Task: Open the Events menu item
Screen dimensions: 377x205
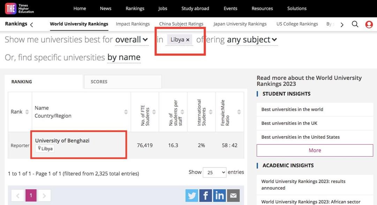Action: [x=230, y=8]
